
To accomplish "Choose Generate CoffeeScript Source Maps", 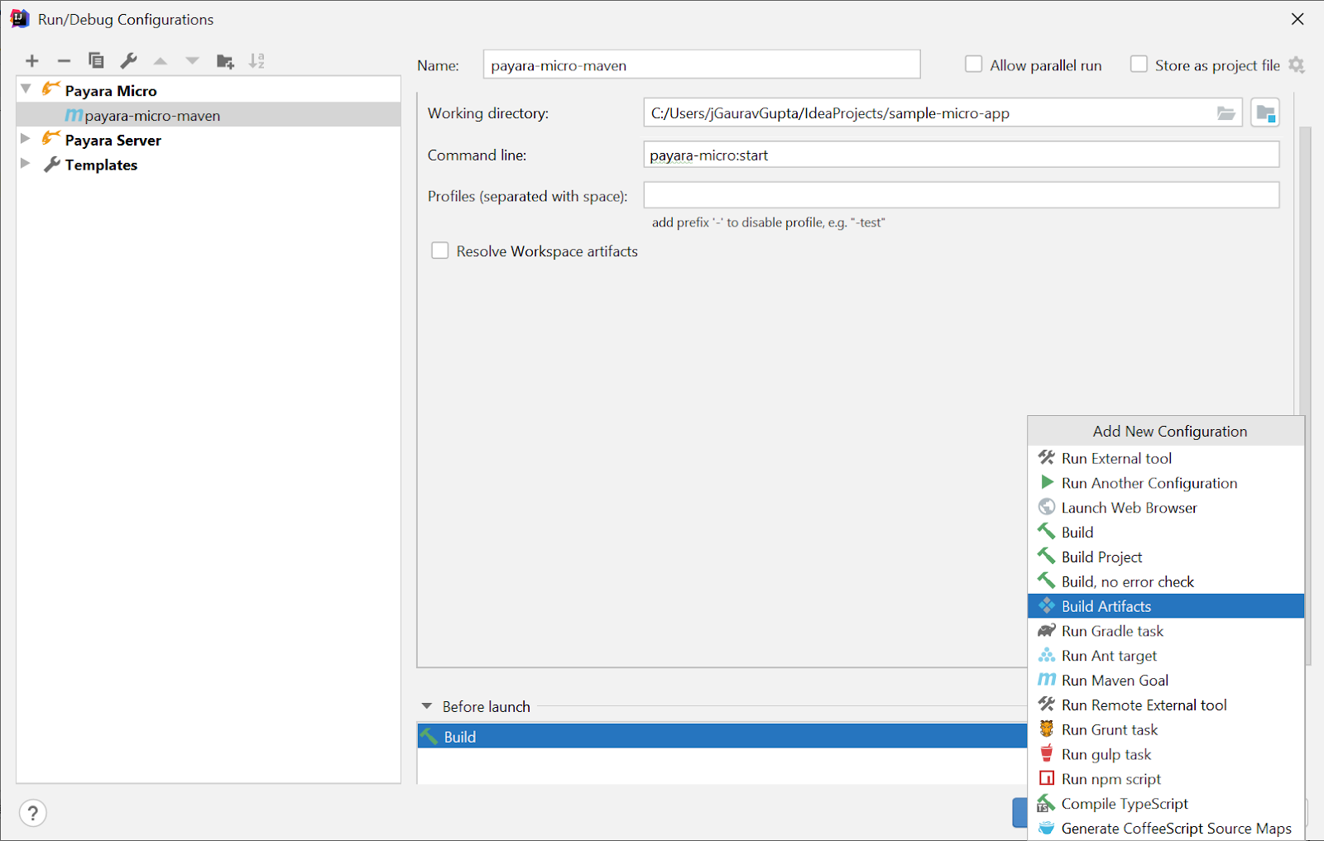I will pos(1166,829).
